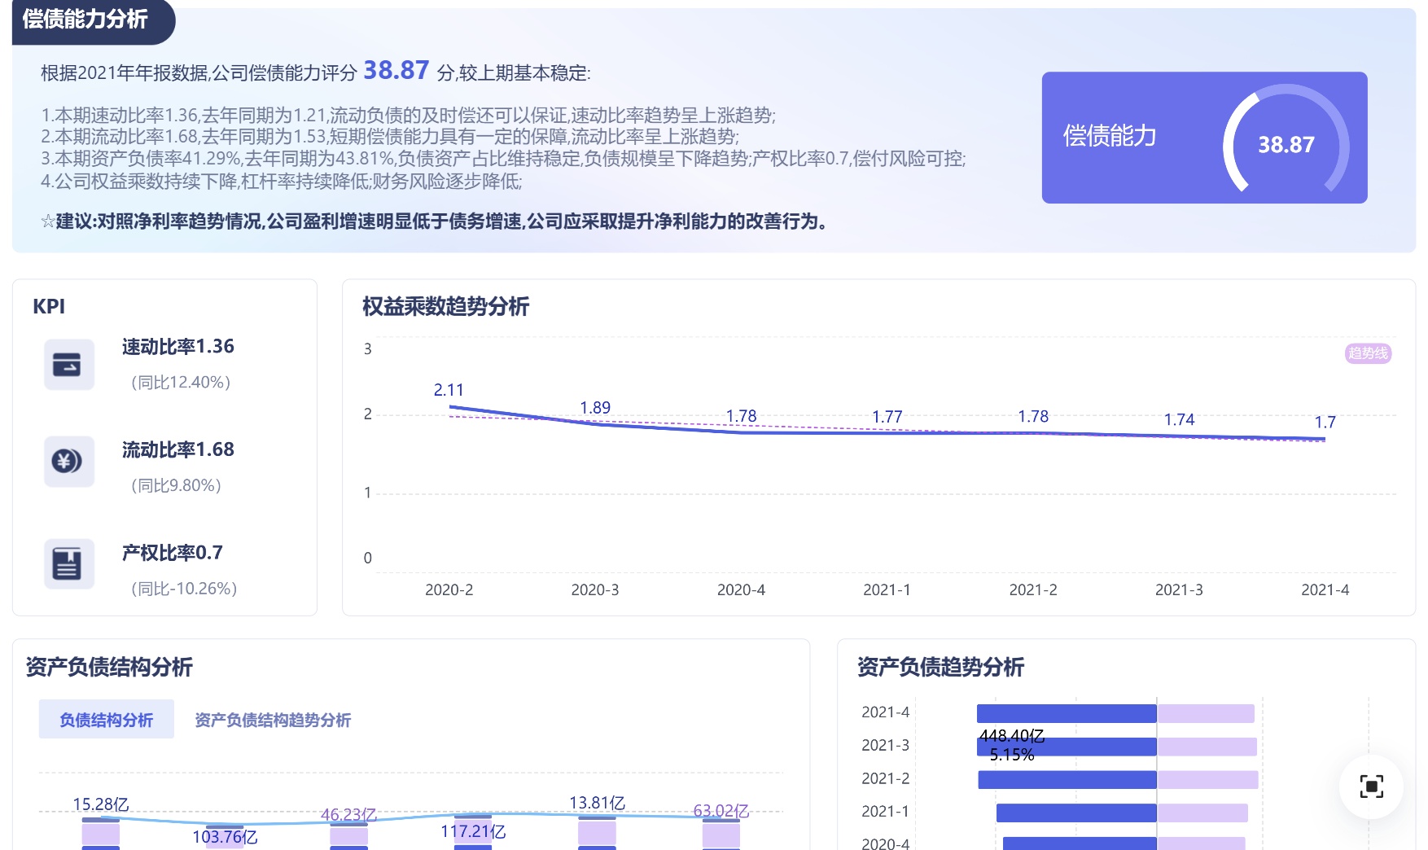Click the 2020-2 x-axis label

tap(449, 589)
